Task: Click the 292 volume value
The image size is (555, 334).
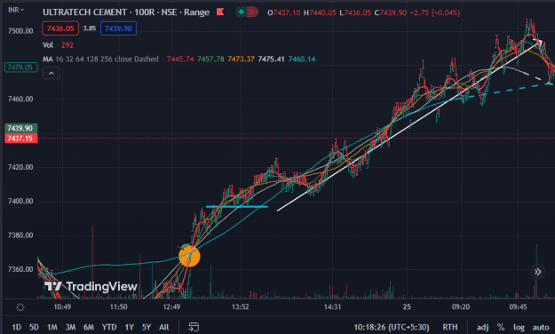Action: (x=67, y=45)
